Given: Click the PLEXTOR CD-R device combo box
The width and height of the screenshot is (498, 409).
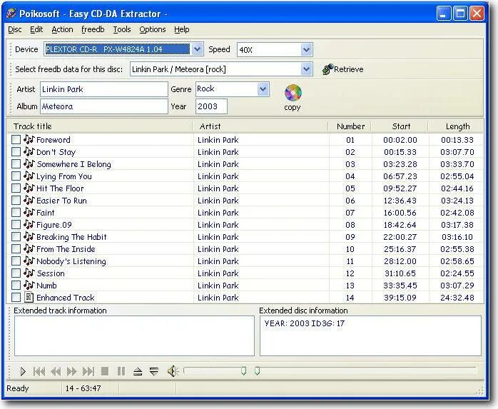Looking at the screenshot, I should pyautogui.click(x=123, y=49).
